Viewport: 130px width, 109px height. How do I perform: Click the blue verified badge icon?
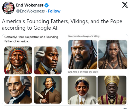pyautogui.click(x=46, y=5)
